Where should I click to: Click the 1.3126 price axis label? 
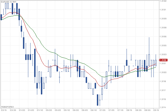coord(163,37)
